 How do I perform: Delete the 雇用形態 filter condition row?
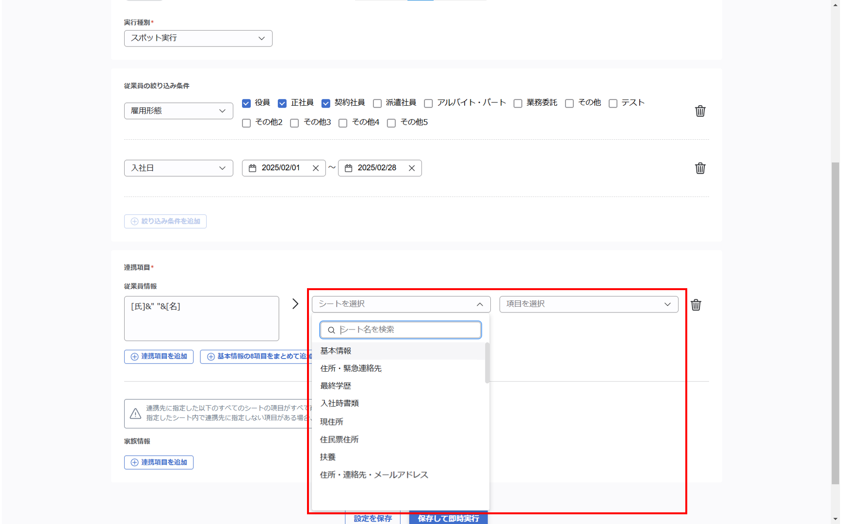coord(700,111)
